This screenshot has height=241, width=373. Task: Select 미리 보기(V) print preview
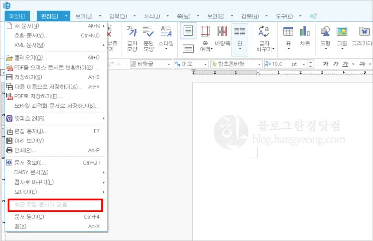click(x=56, y=141)
